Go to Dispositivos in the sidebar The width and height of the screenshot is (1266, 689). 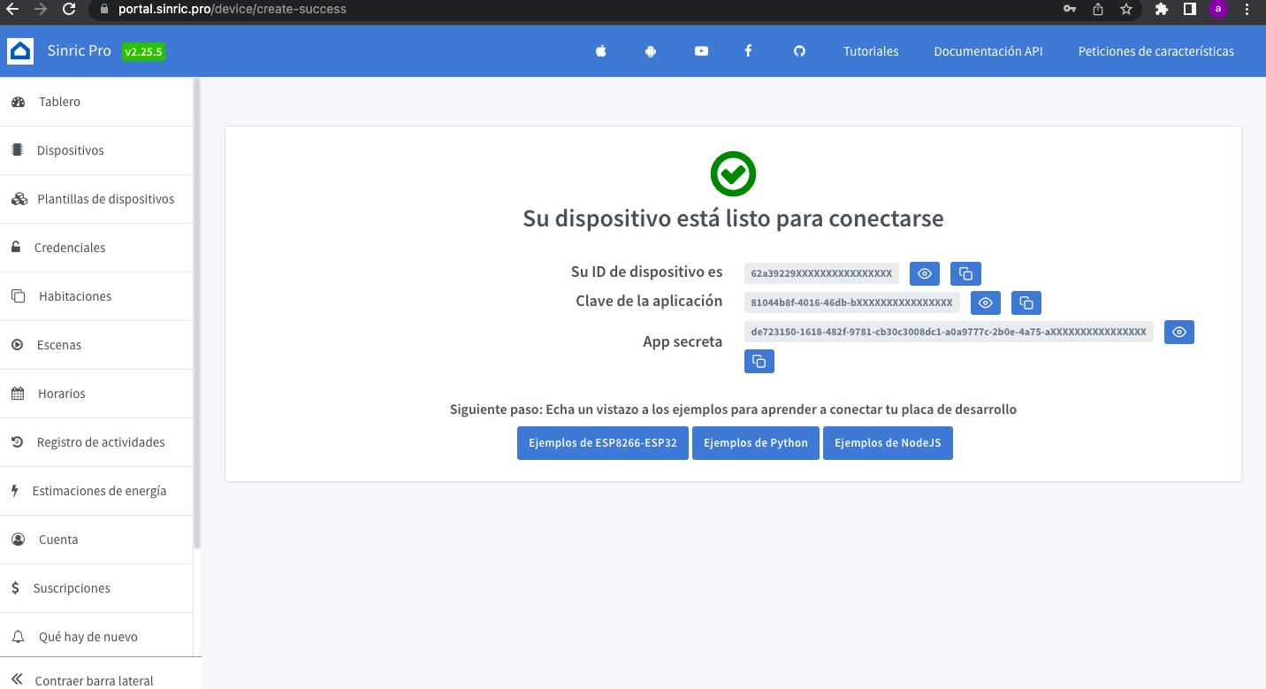pos(70,150)
